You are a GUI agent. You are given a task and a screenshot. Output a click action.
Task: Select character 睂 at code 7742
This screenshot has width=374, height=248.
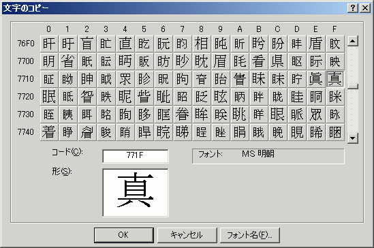(87, 132)
